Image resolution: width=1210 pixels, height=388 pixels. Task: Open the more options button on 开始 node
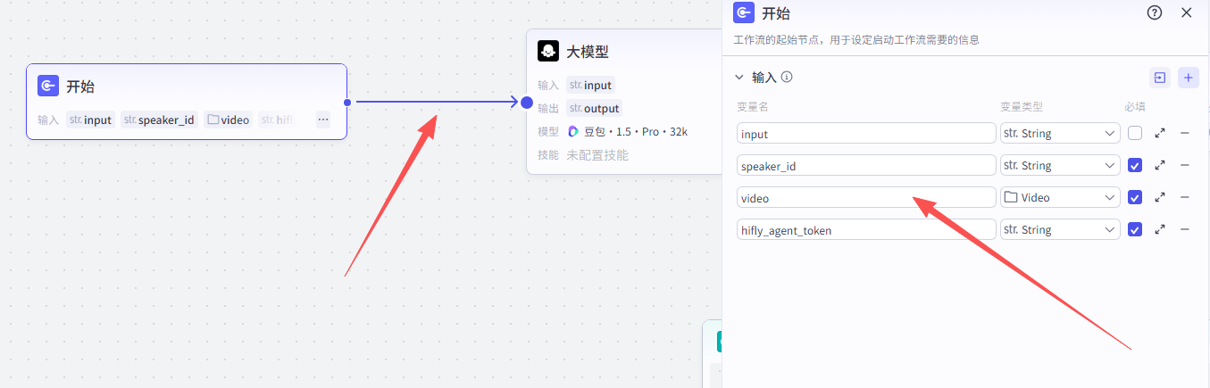point(322,120)
